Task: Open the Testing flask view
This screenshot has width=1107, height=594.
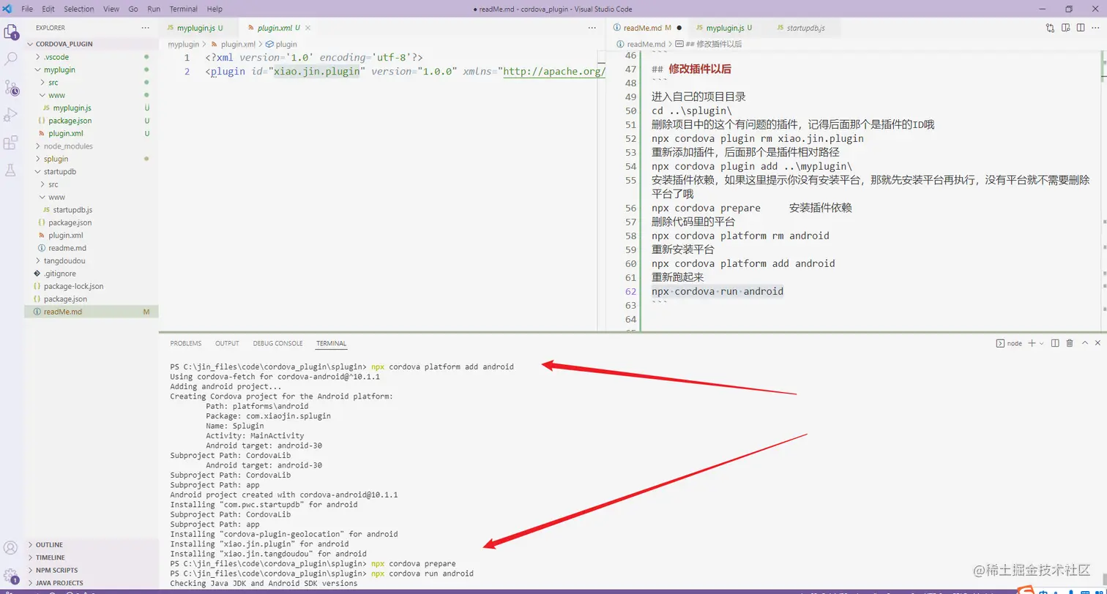Action: click(x=11, y=170)
